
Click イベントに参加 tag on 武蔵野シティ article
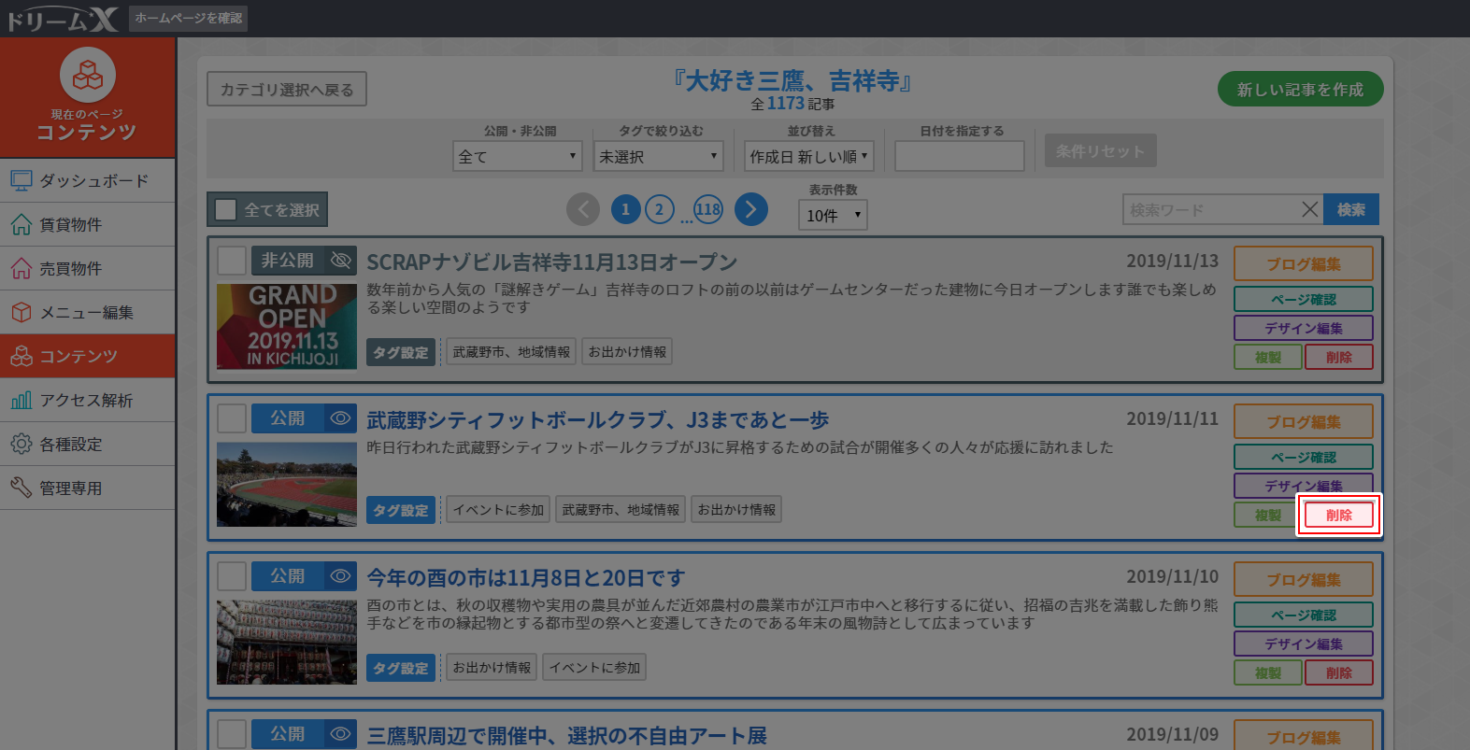[498, 509]
